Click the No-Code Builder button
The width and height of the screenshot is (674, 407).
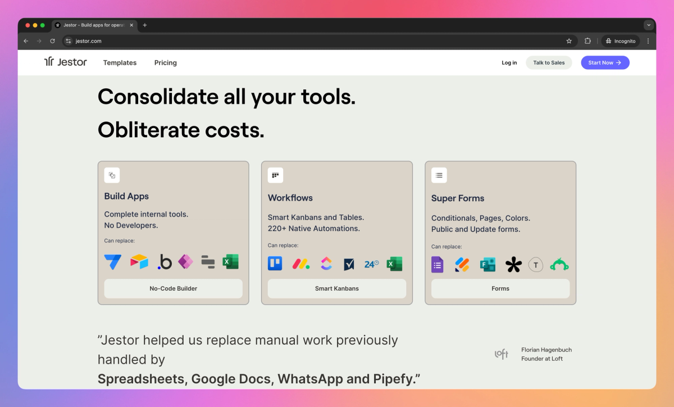coord(174,288)
